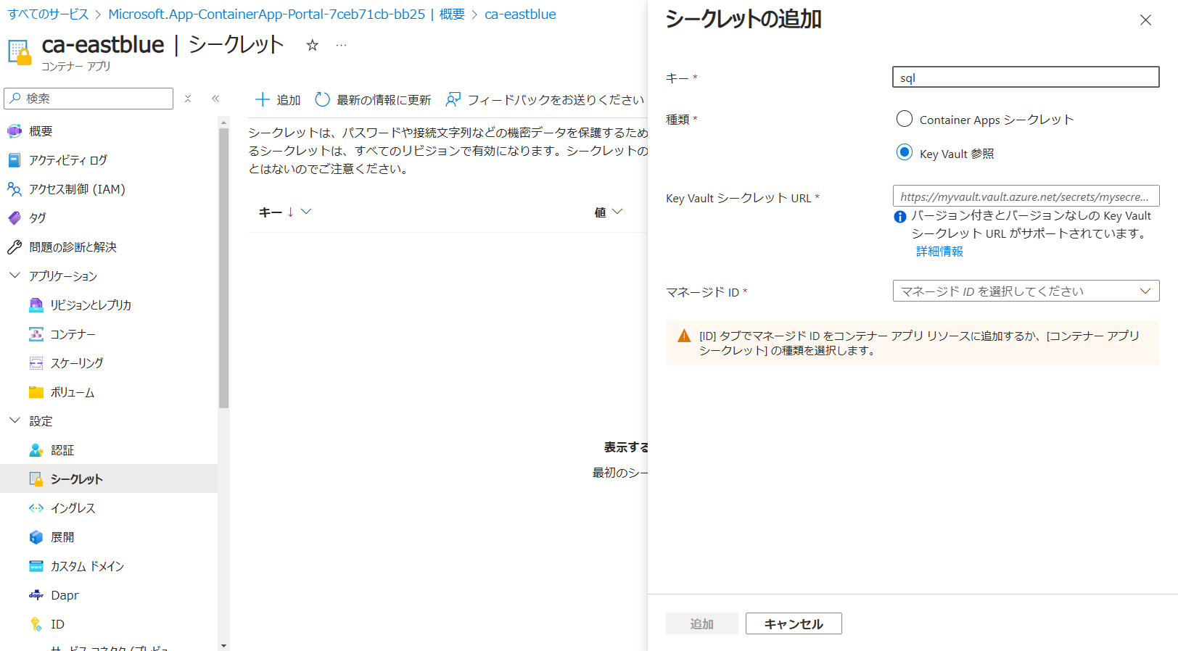Click the タグ tag icon
Screen dimensions: 1178x651
[x=15, y=218]
